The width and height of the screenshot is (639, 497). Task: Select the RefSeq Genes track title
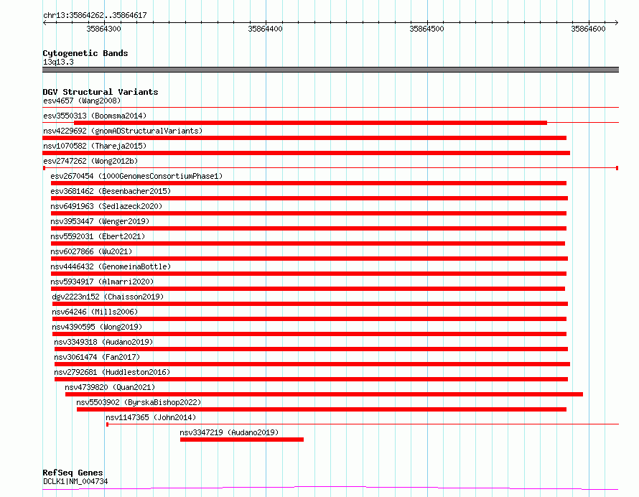[73, 473]
